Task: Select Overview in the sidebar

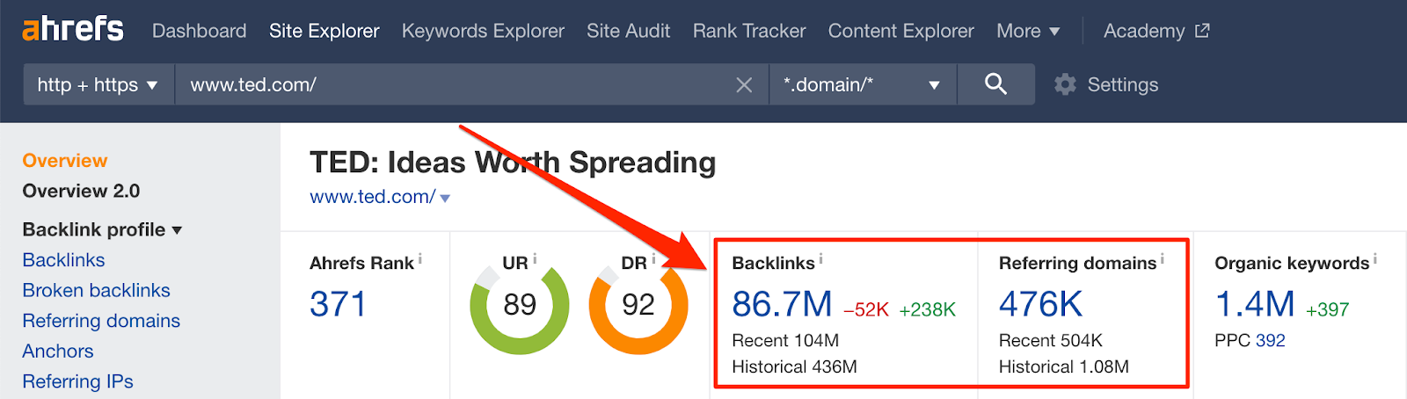Action: [x=65, y=161]
